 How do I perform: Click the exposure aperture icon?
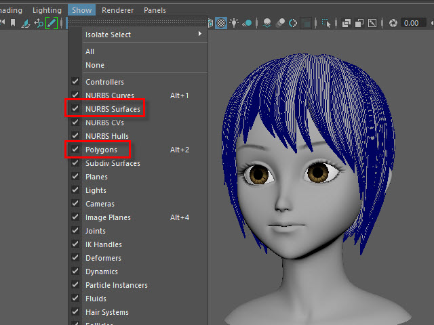(x=393, y=23)
